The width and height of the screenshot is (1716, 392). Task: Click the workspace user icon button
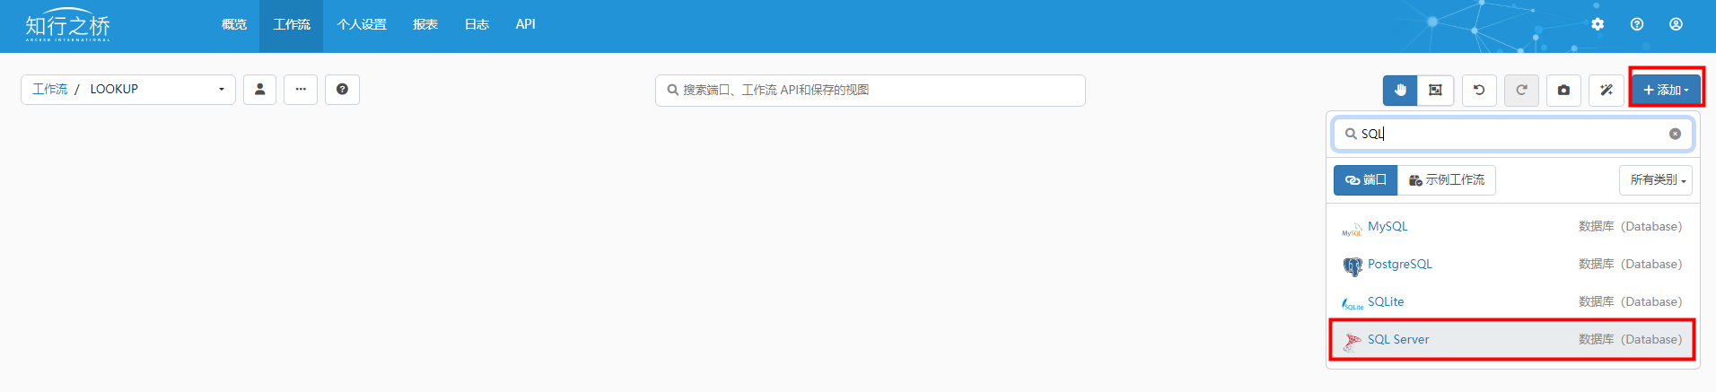pos(259,90)
